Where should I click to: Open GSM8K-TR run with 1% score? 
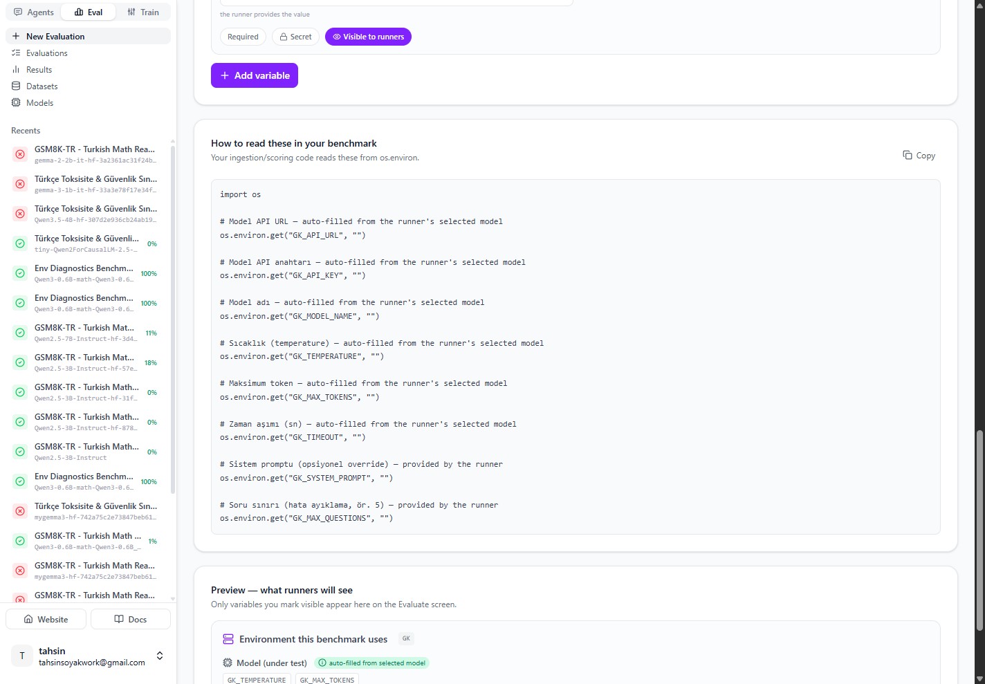tap(88, 541)
